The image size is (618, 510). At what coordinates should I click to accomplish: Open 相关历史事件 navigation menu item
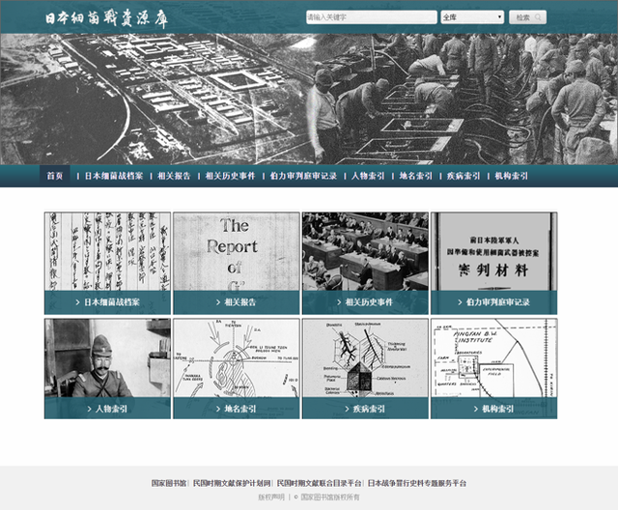coord(230,177)
